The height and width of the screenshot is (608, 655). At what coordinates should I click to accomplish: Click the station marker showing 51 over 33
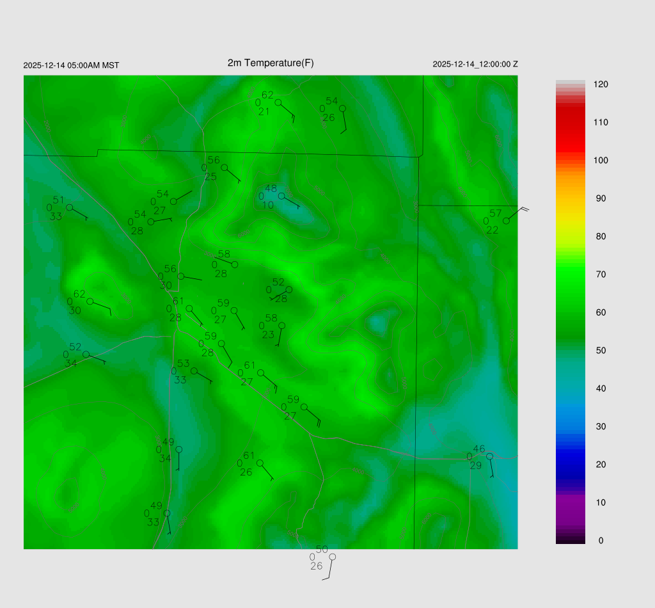coord(69,207)
